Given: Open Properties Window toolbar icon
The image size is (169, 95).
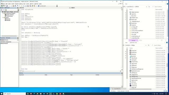Looking at the screenshot, I should click(32, 6).
